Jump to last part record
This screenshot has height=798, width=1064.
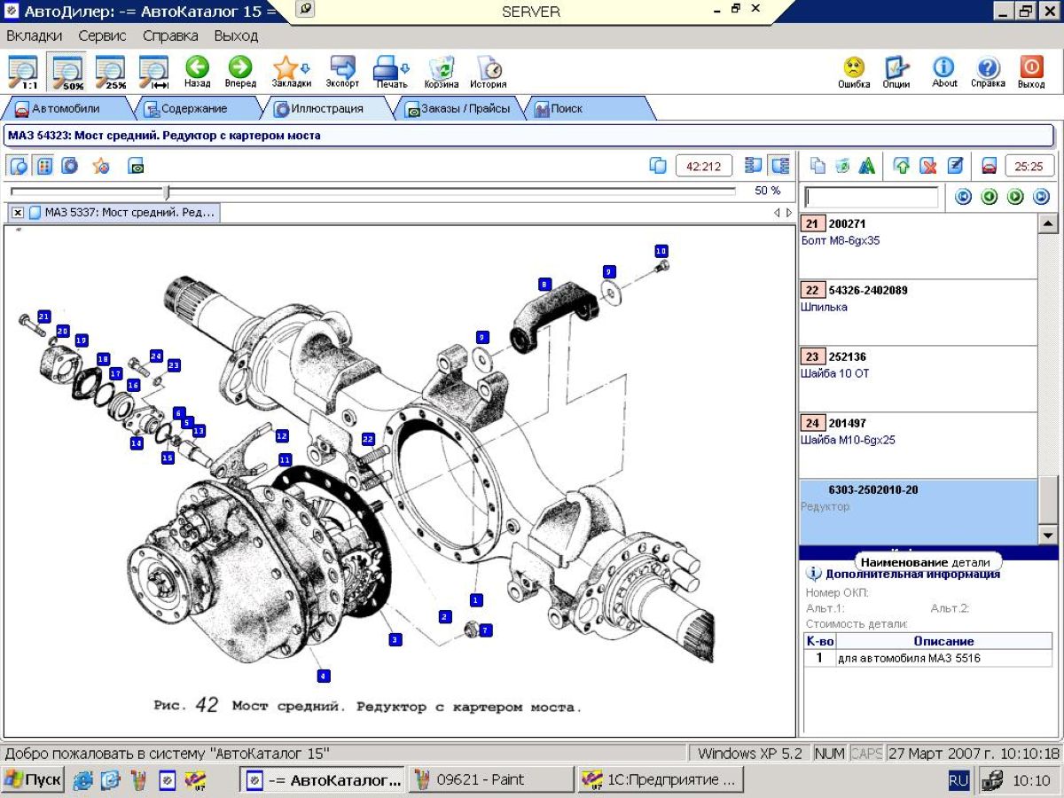point(1041,197)
